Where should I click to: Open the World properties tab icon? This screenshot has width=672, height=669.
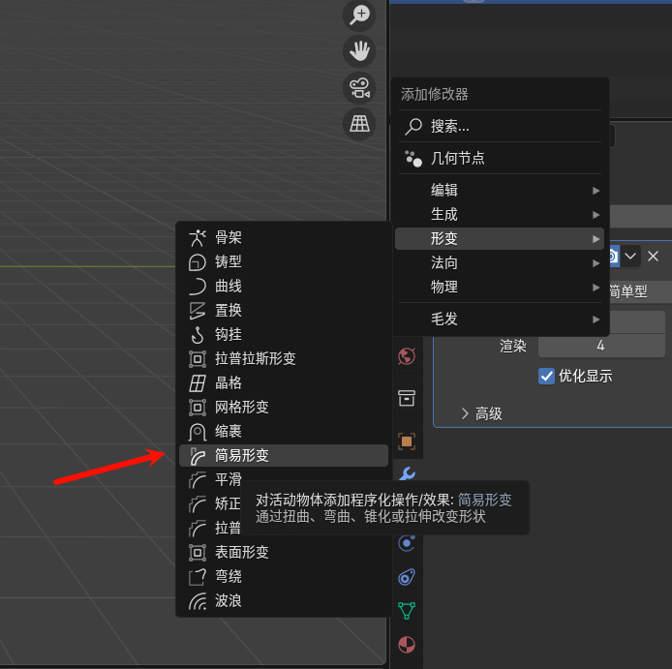point(407,355)
